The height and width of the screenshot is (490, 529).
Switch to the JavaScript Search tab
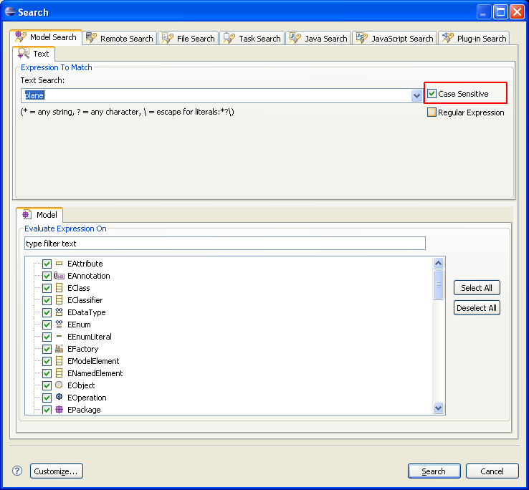(395, 39)
